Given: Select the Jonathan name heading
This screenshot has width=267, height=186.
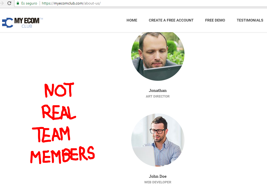Looking at the screenshot, I should [158, 90].
